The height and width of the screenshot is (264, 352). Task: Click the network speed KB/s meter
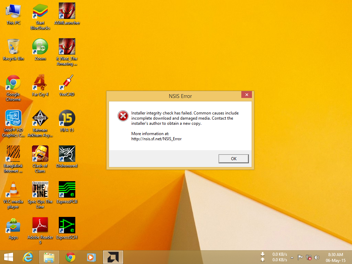pos(274,257)
